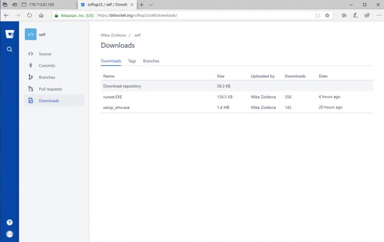The width and height of the screenshot is (384, 242).
Task: Open Source in the repository sidebar
Action: point(45,54)
